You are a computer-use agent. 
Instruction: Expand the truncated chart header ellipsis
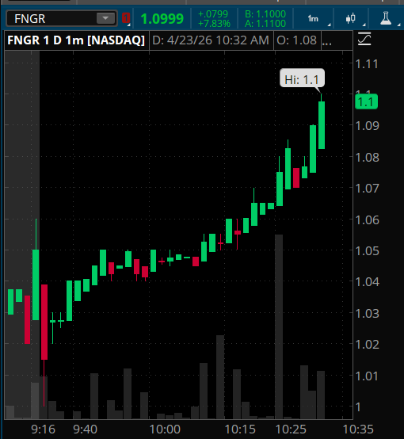pos(326,43)
